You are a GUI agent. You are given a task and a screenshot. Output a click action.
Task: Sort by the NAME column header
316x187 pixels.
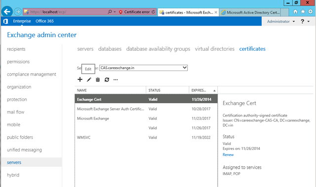(x=110, y=90)
